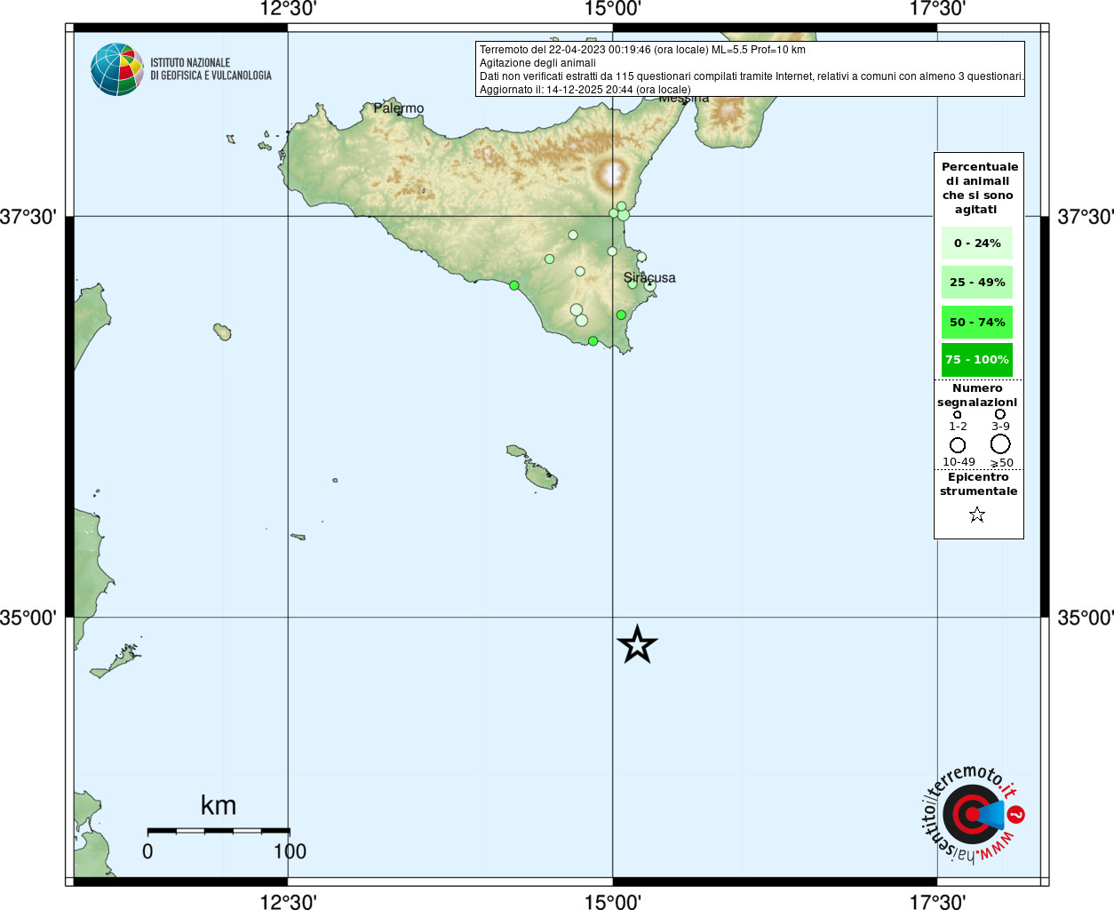Select the 75 - 100% legend swatch
Image resolution: width=1114 pixels, height=910 pixels.
tap(977, 360)
